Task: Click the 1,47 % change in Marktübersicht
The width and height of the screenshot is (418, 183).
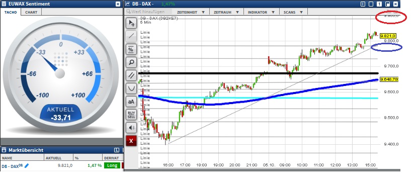Action: 95,165
